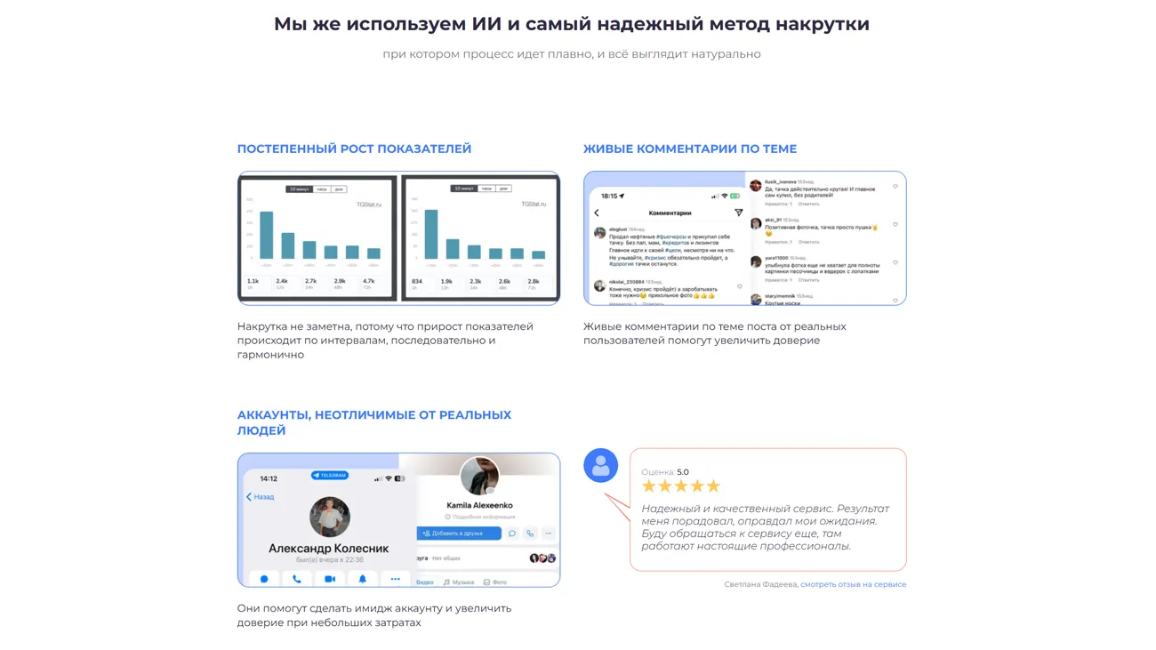Image resolution: width=1156 pixels, height=650 pixels.
Task: Click the 'Живые комментарии по теме' heading
Action: [x=689, y=148]
